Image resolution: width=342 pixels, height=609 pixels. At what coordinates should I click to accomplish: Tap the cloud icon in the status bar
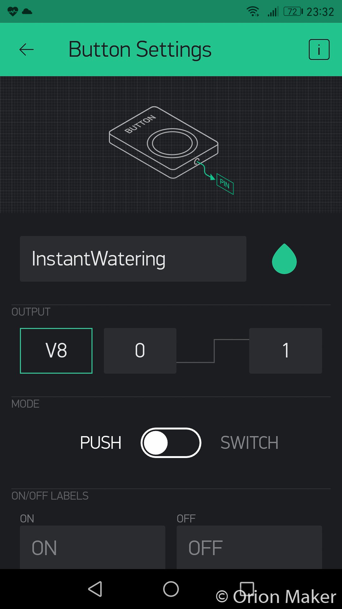pos(27,11)
